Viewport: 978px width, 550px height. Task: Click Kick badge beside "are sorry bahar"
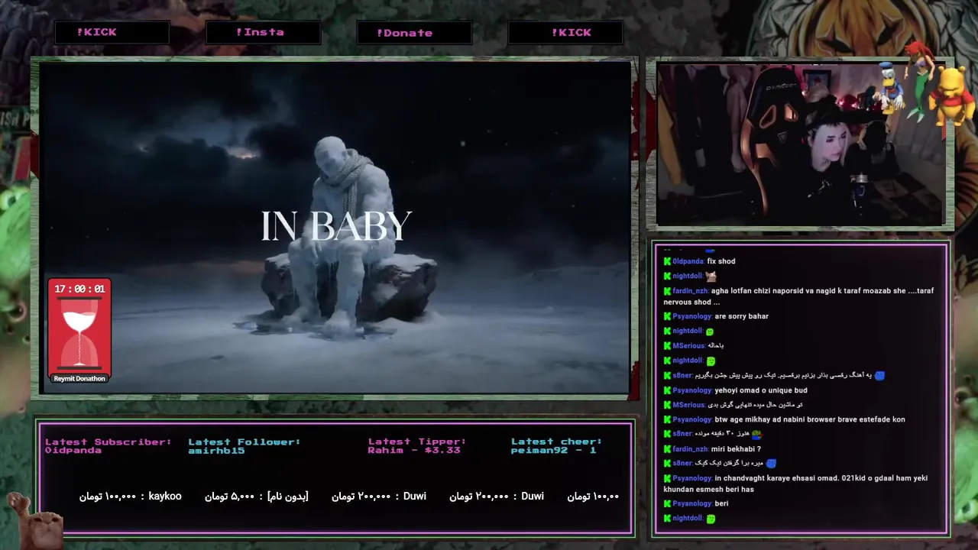(667, 316)
